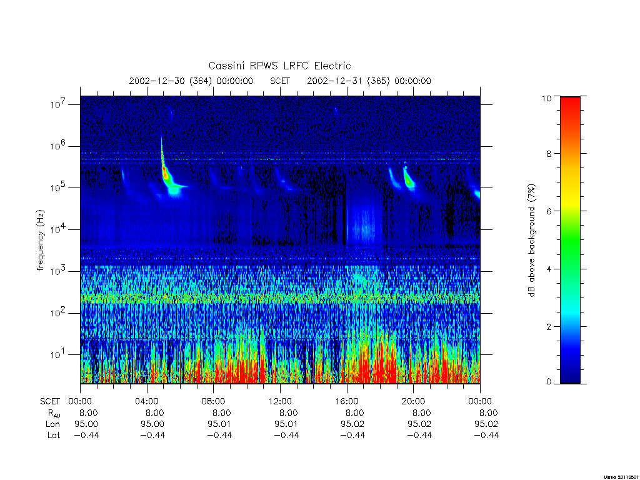Select start date "2002-12-30 (364) 00:00:00"
This screenshot has height=480, width=640.
pos(191,81)
